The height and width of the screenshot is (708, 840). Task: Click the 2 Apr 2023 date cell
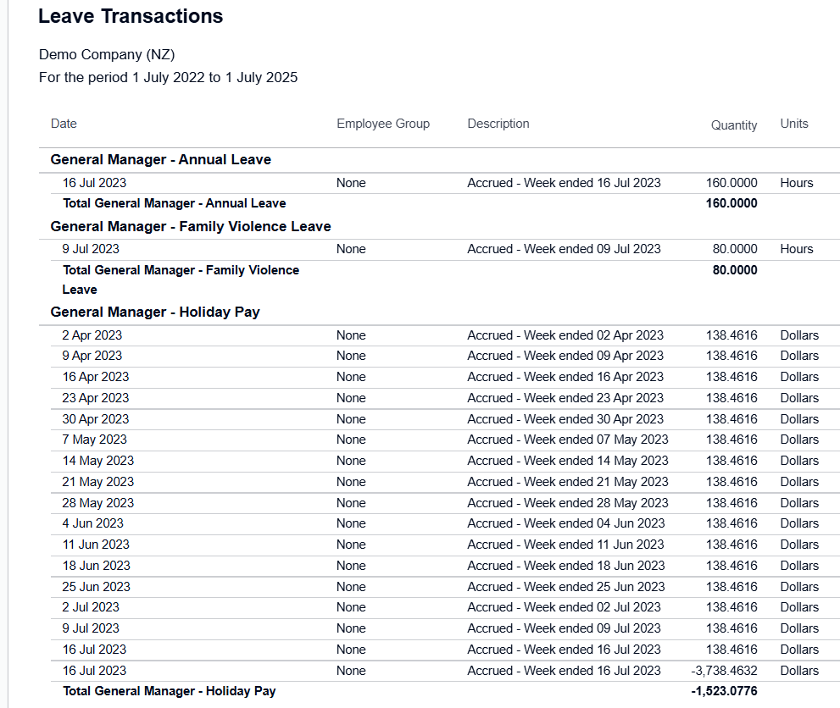pos(92,335)
